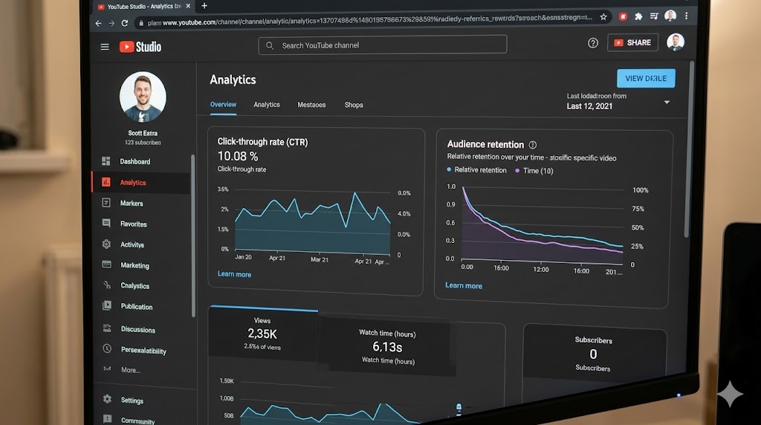Viewport: 761px width, 425px height.
Task: Open the browser media control icon
Action: [654, 16]
